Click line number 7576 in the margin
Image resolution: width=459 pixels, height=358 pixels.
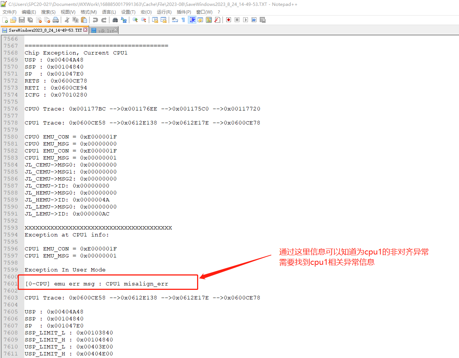(11, 109)
